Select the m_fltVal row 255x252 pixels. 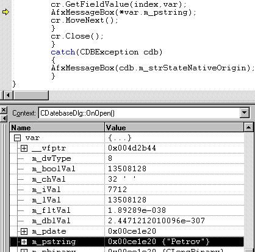(127, 210)
